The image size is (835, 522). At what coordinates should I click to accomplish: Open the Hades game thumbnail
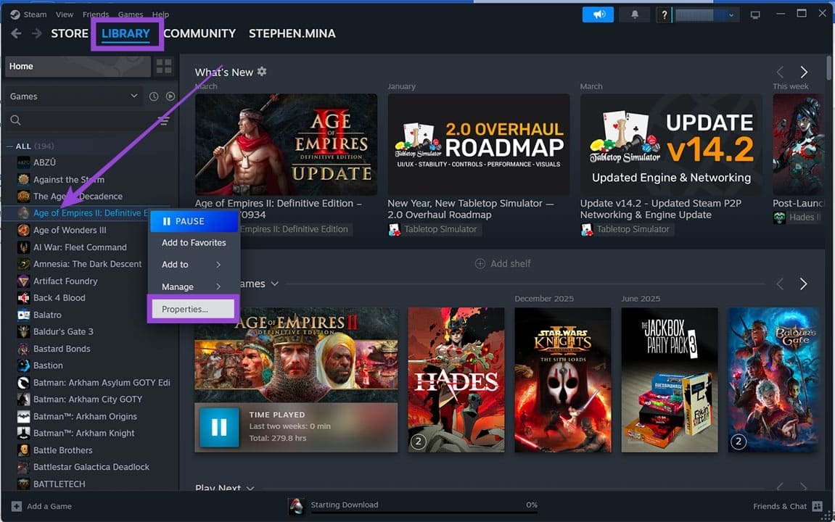point(456,380)
